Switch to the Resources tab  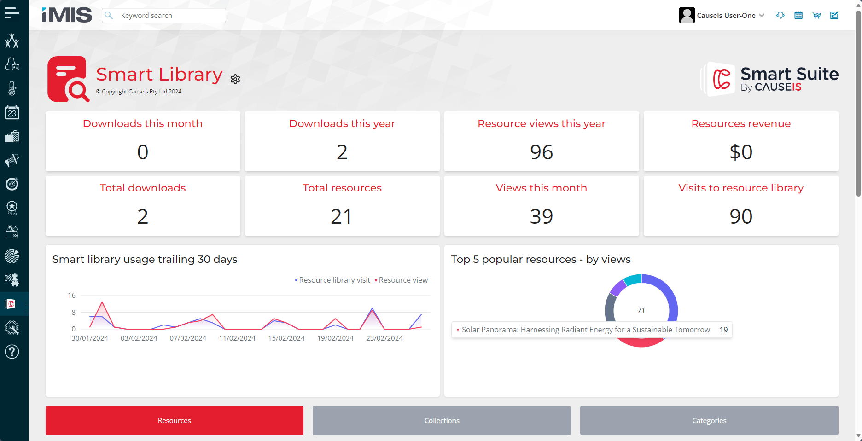(x=175, y=420)
